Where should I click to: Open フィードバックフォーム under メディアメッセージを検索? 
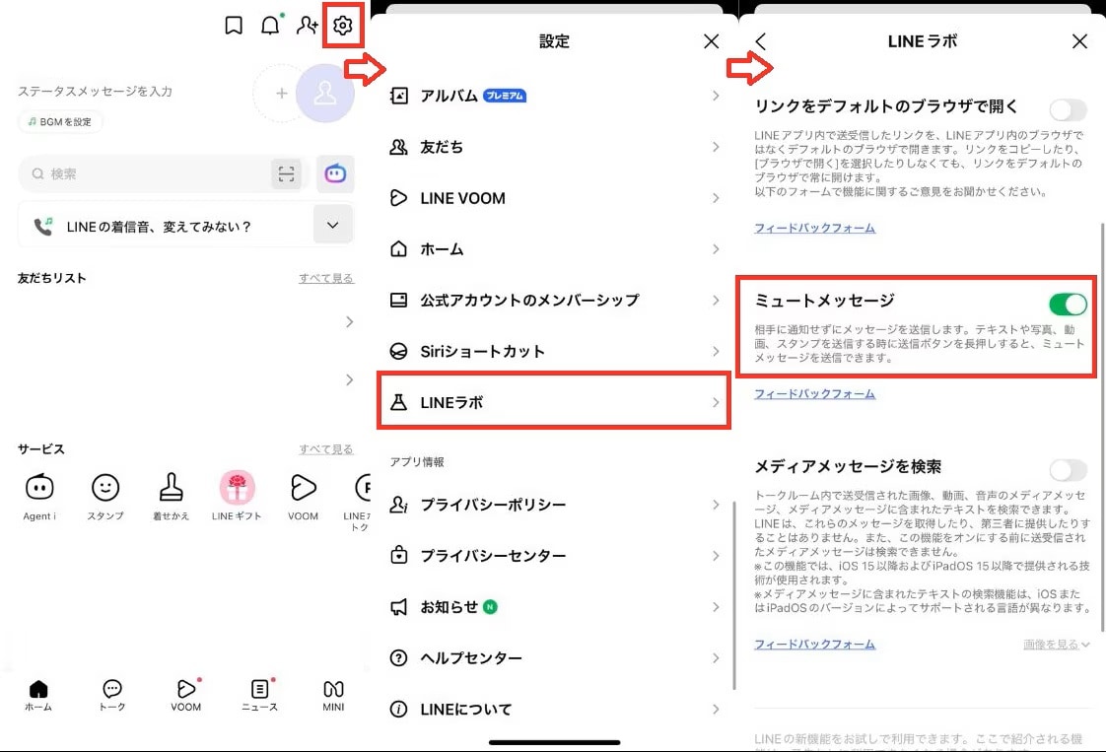[x=814, y=644]
